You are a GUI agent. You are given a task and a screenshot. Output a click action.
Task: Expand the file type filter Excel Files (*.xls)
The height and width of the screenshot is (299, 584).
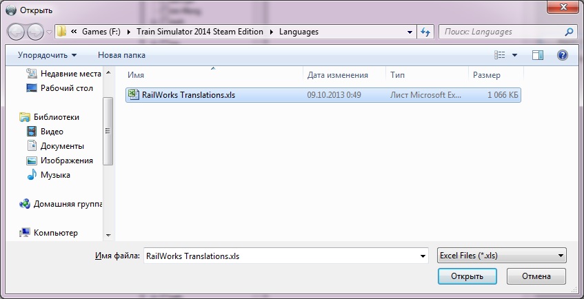(x=501, y=256)
